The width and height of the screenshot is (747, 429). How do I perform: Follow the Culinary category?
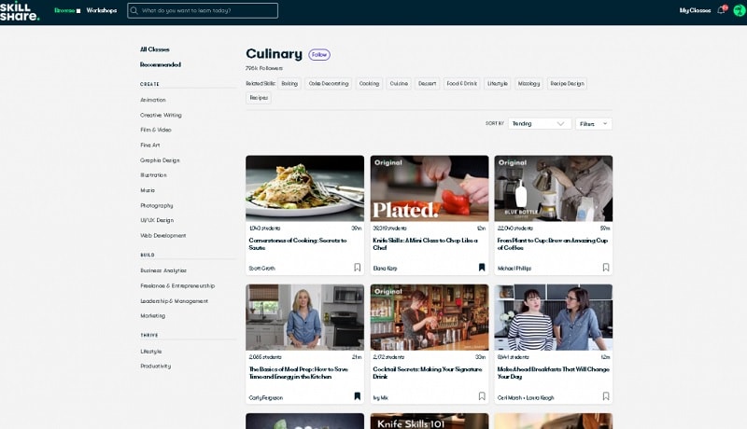pos(319,55)
